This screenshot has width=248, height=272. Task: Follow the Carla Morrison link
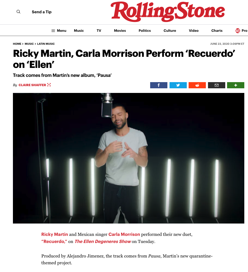click(x=124, y=234)
